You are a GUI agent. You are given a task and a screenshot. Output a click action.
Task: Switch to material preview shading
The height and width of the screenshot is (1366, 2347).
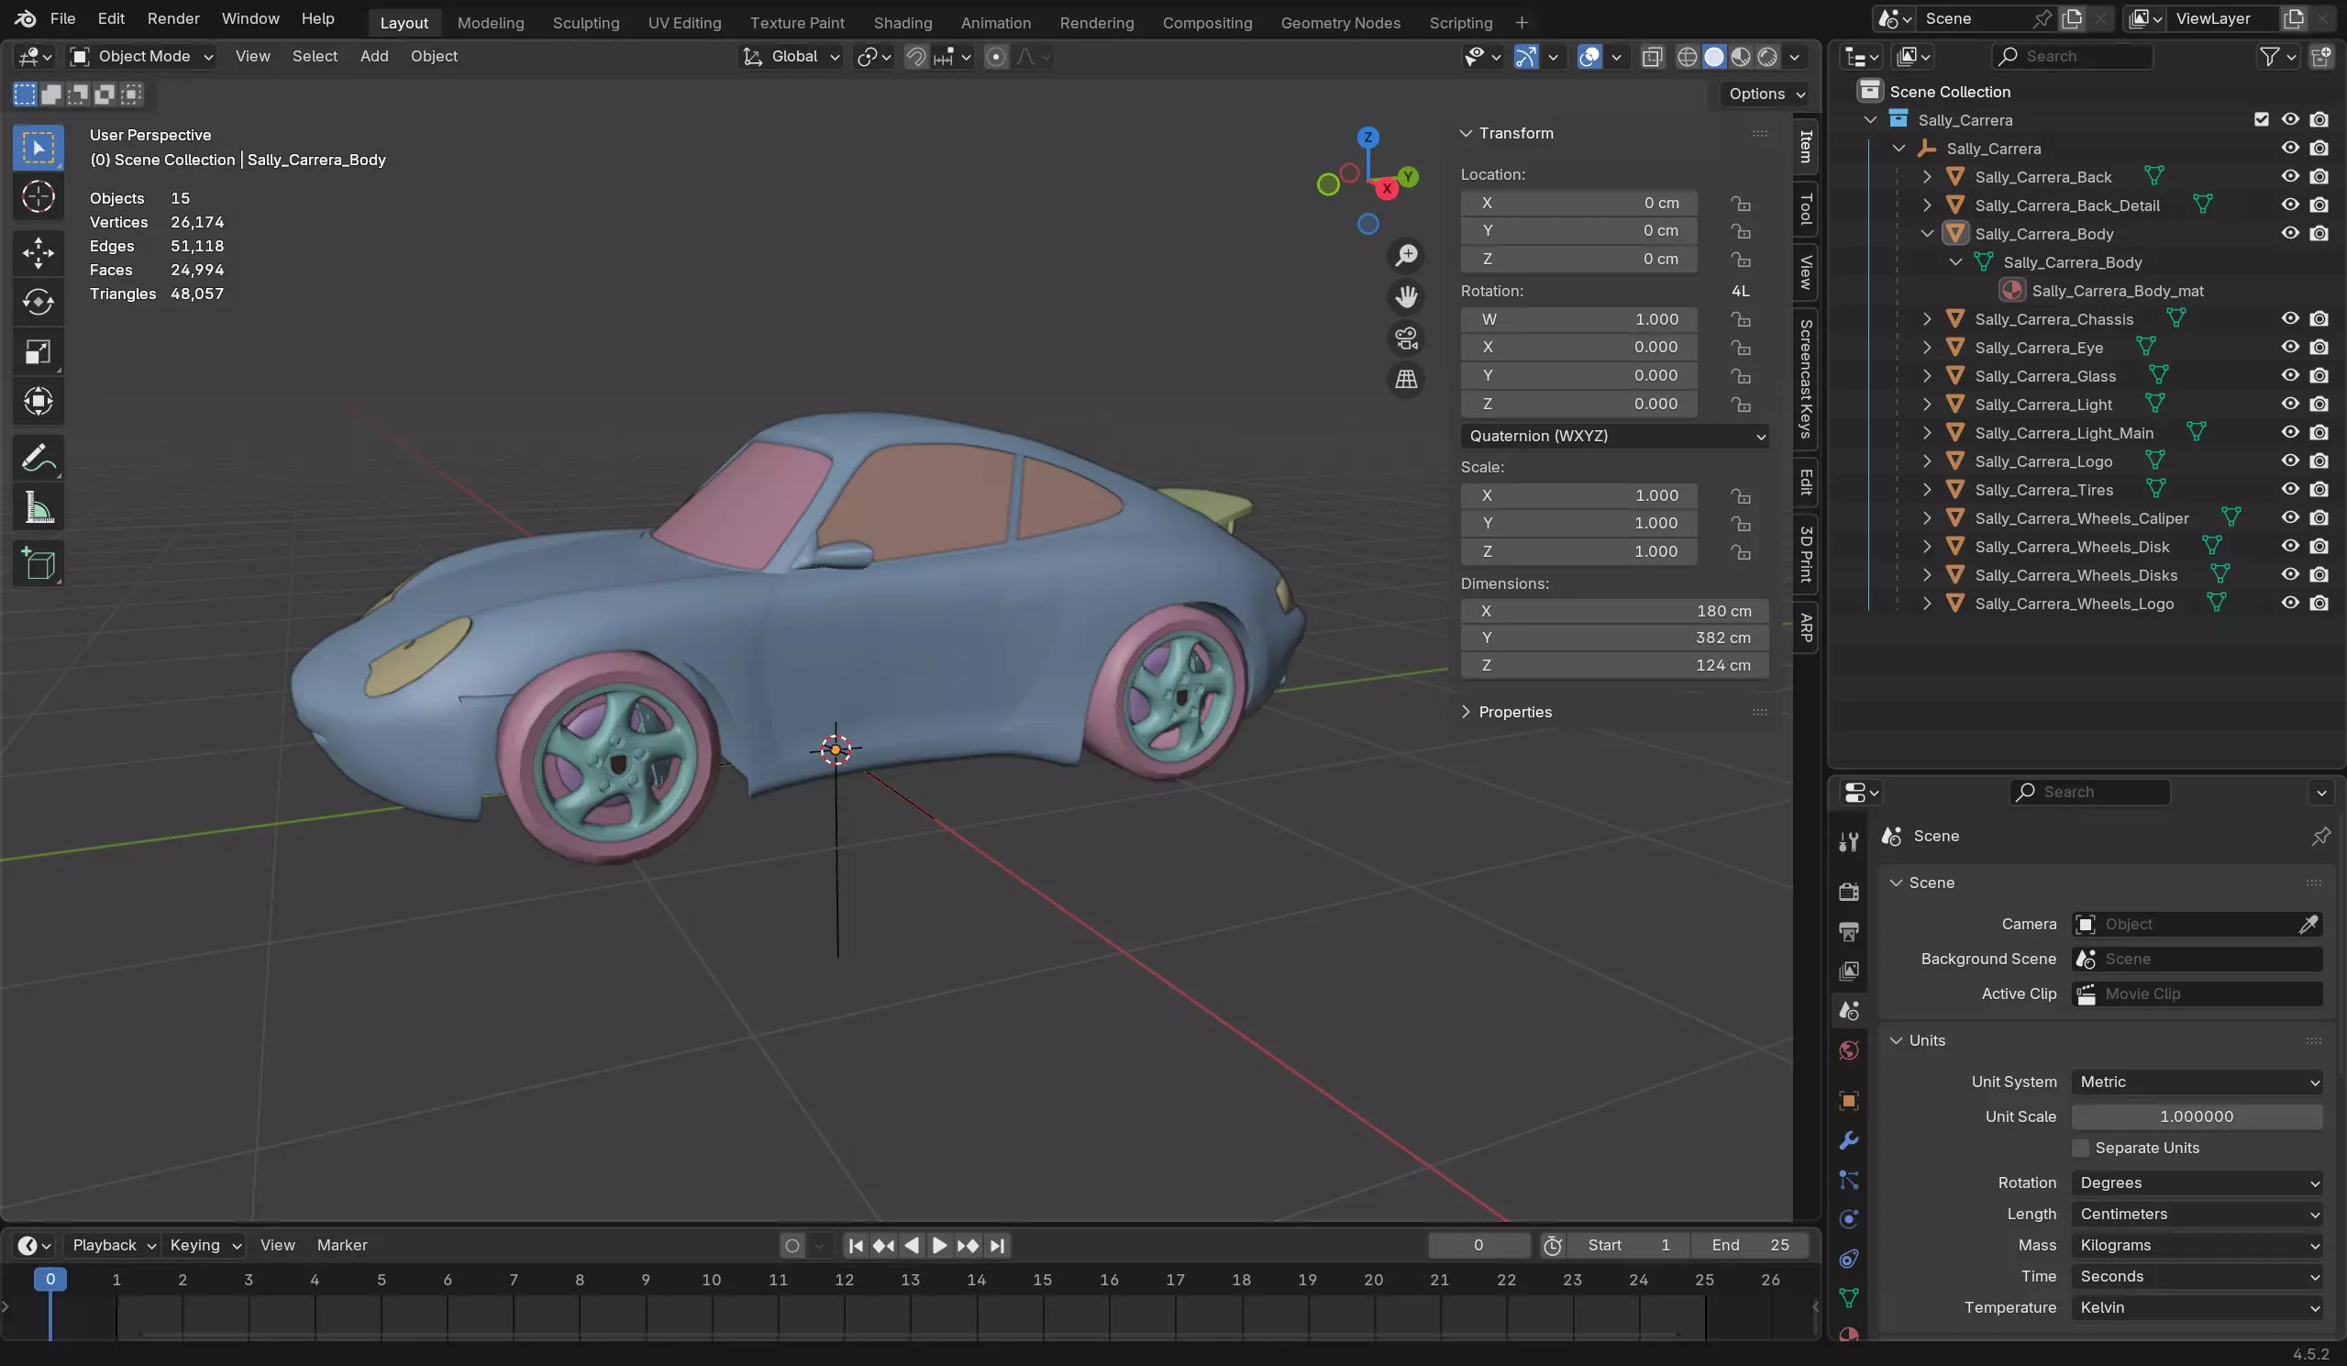point(1741,57)
